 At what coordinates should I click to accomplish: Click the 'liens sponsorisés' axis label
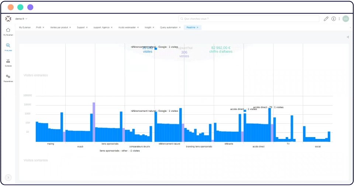click(110, 144)
